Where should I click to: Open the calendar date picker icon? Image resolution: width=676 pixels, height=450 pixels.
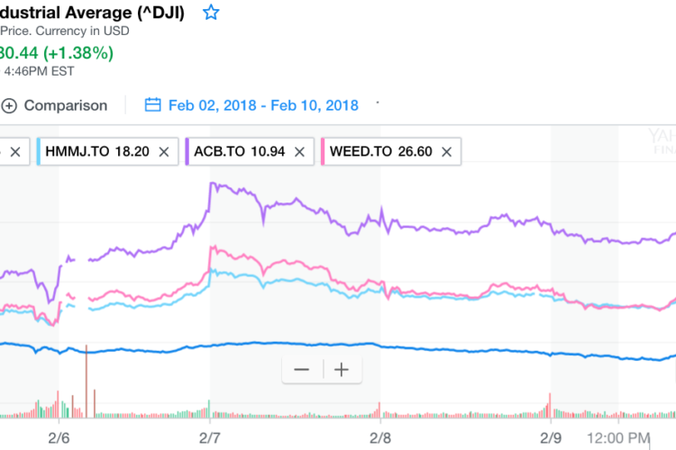(152, 105)
